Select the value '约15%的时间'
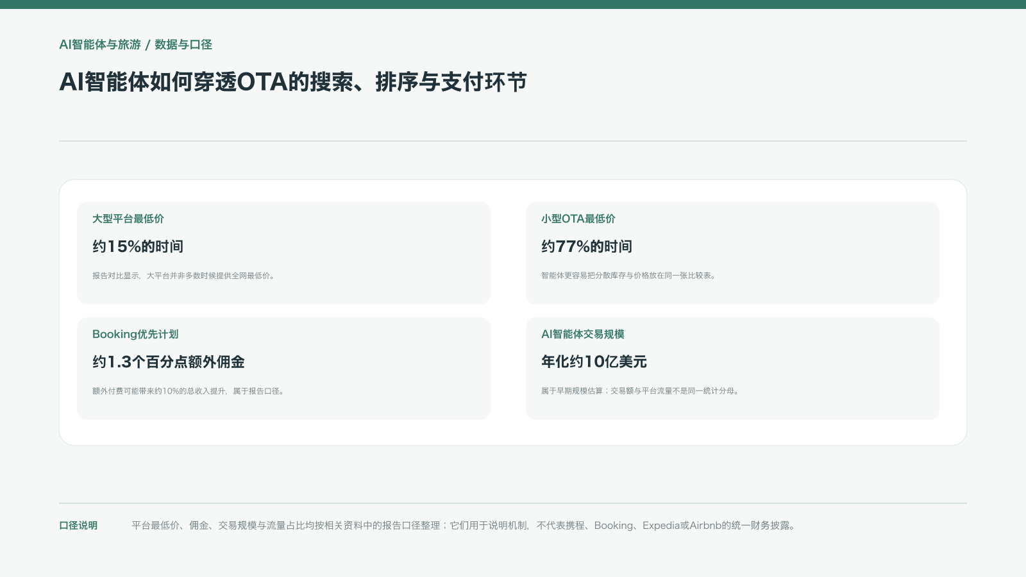The image size is (1026, 577). (x=138, y=246)
